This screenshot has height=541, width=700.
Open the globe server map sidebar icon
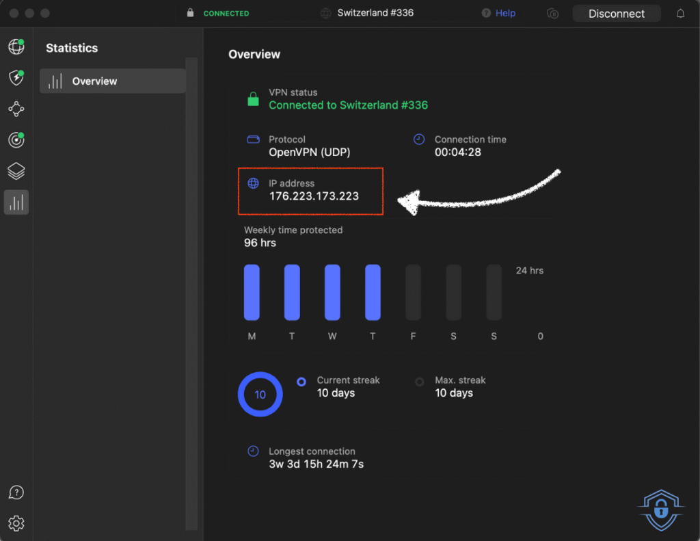click(16, 47)
